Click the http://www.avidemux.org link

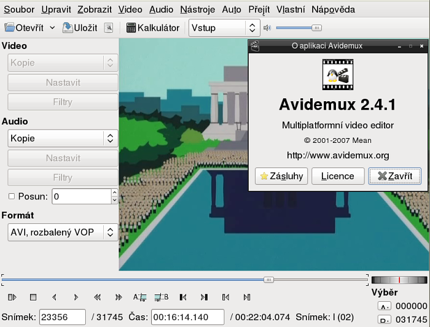pyautogui.click(x=338, y=155)
